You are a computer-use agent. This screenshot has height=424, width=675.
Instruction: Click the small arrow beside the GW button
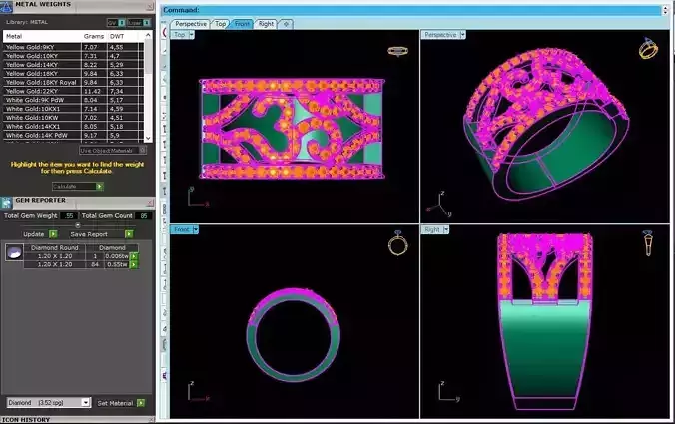coord(122,22)
